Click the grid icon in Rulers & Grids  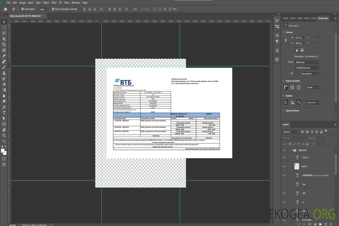point(292,87)
